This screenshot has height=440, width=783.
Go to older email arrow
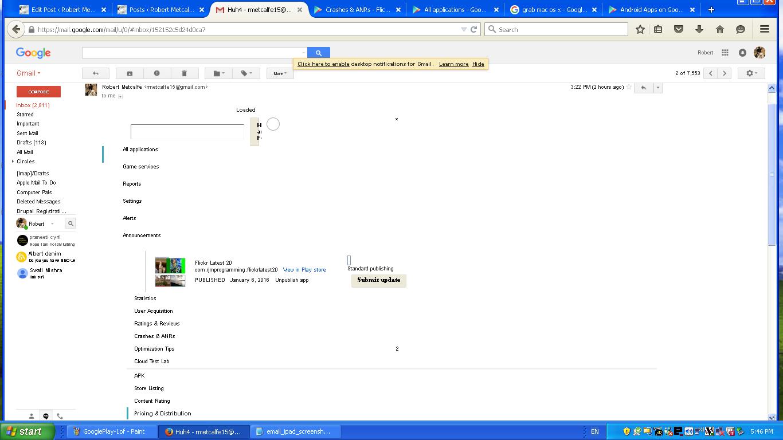725,73
